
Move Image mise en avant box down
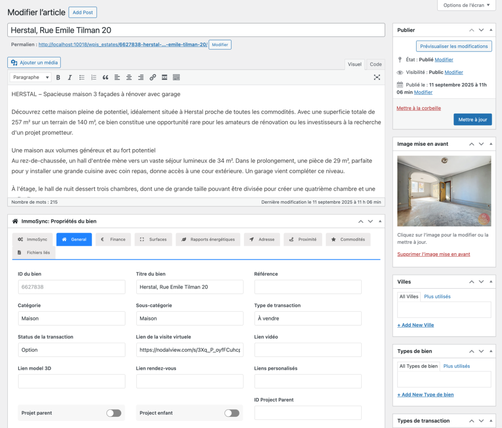pos(481,144)
